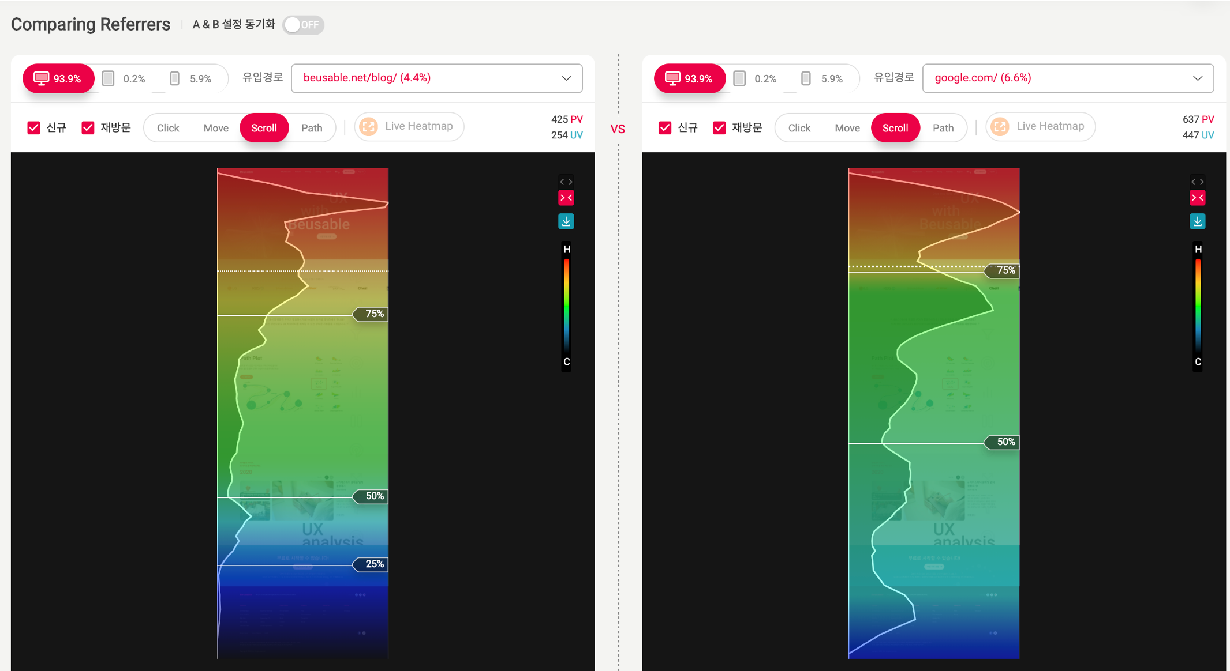1230x671 pixels.
Task: Click the expand/collapse arrows right heatmap
Action: coord(1198,181)
